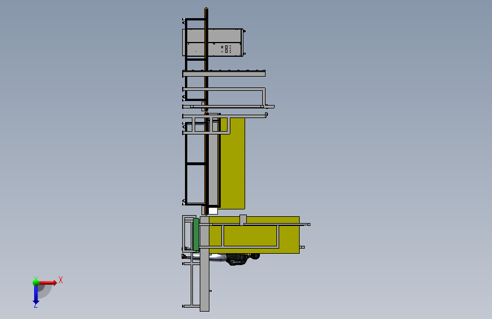The height and width of the screenshot is (319, 492).
Task: Select the gray control box with buttons at the top
Action: pyautogui.click(x=213, y=43)
